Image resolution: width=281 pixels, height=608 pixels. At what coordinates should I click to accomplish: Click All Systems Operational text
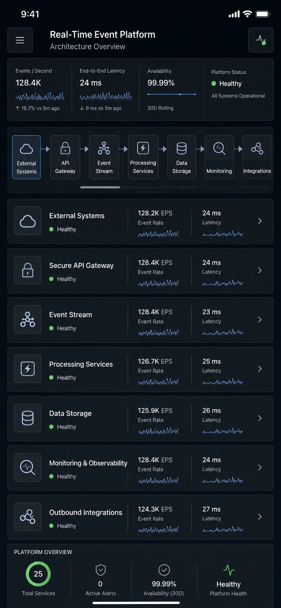click(x=238, y=96)
